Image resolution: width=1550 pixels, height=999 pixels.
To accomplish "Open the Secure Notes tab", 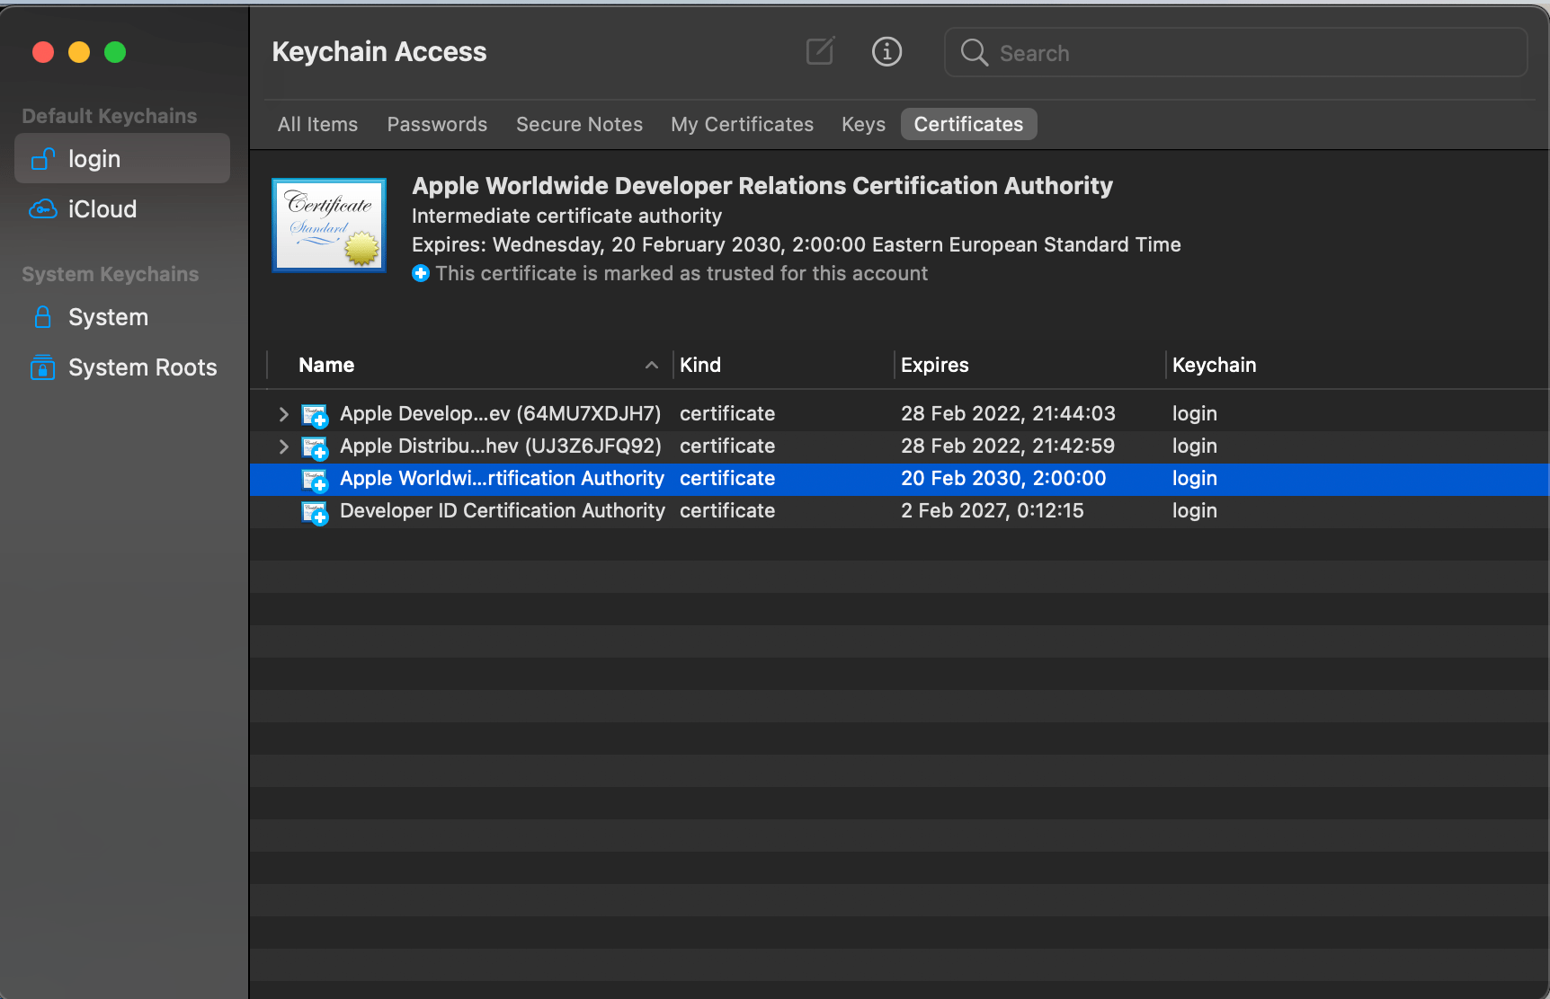I will (578, 124).
